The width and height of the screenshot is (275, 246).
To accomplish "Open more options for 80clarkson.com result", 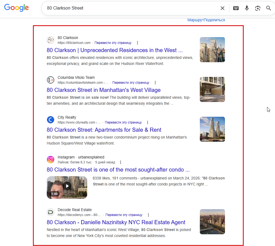I will [x=137, y=43].
